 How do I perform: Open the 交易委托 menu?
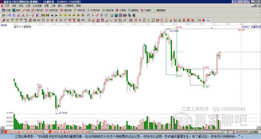coord(69,6)
